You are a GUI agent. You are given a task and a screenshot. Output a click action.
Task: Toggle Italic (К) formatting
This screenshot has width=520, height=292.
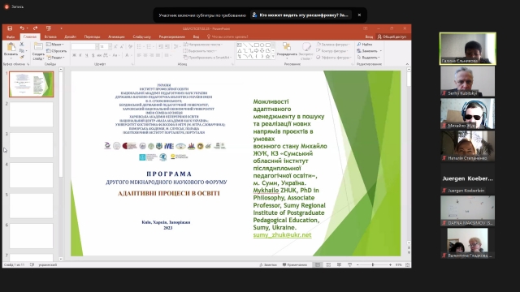pyautogui.click(x=80, y=55)
